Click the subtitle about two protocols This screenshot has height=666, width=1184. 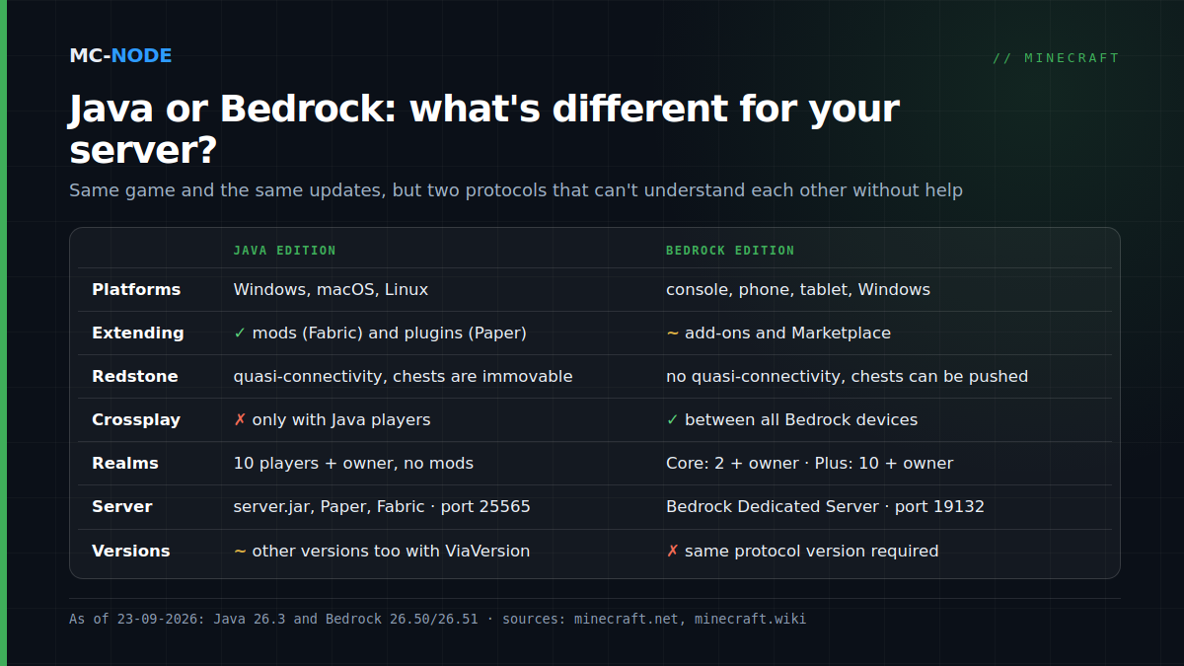[x=516, y=189]
